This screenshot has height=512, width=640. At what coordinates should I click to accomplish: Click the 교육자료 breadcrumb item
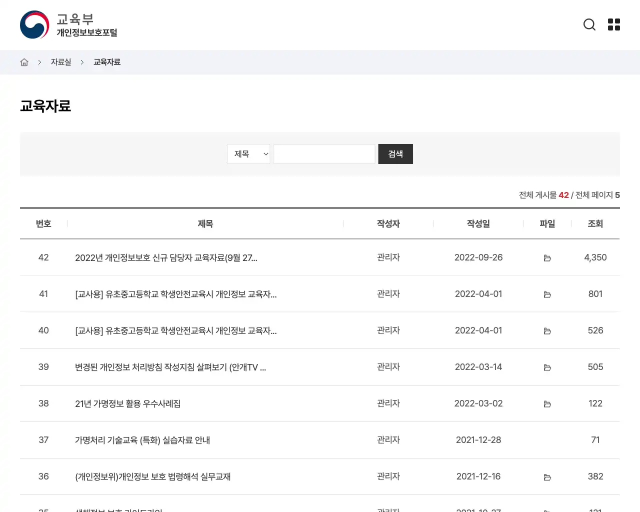[x=106, y=61]
